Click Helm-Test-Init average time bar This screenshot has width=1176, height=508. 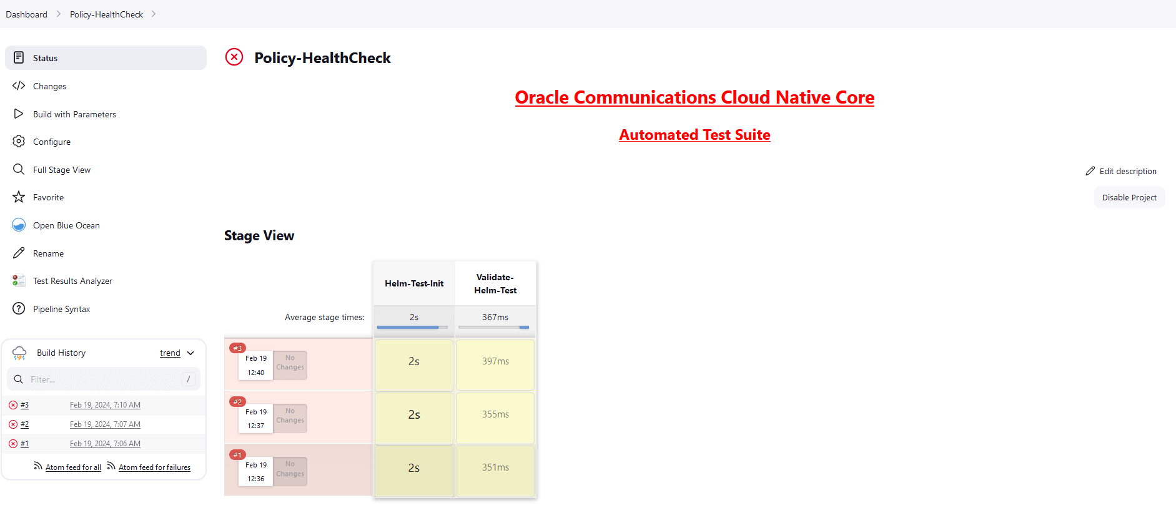click(x=412, y=327)
